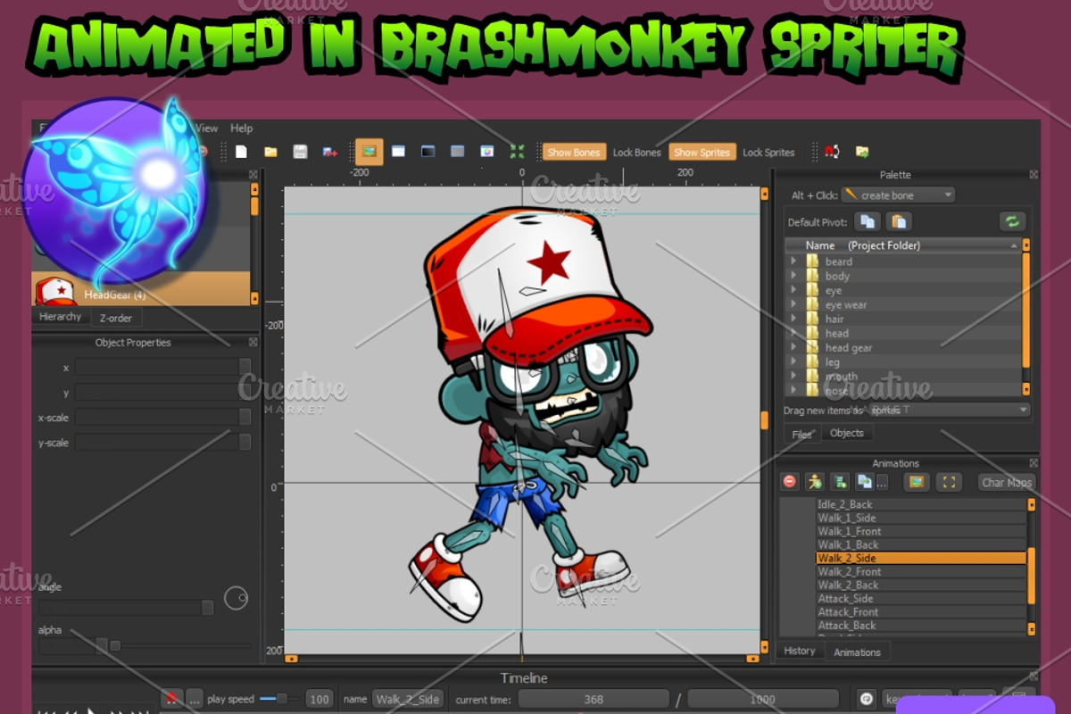
Task: Click the add entity icon with green plus
Action: tap(839, 482)
